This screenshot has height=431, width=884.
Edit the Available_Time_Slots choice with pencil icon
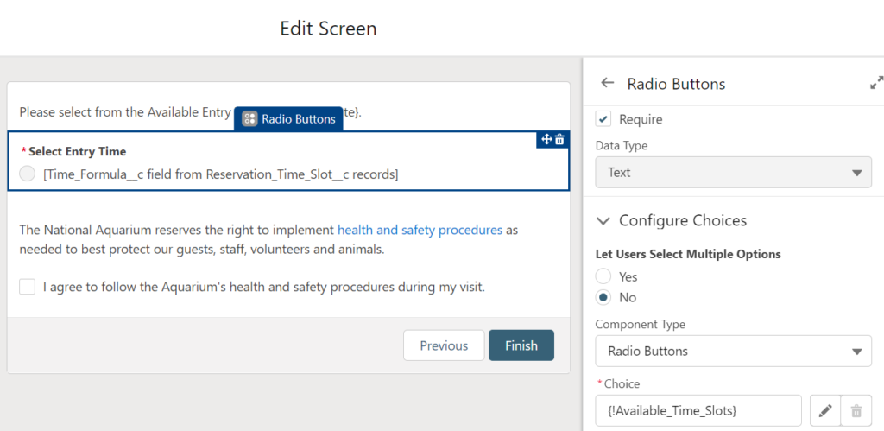(825, 410)
